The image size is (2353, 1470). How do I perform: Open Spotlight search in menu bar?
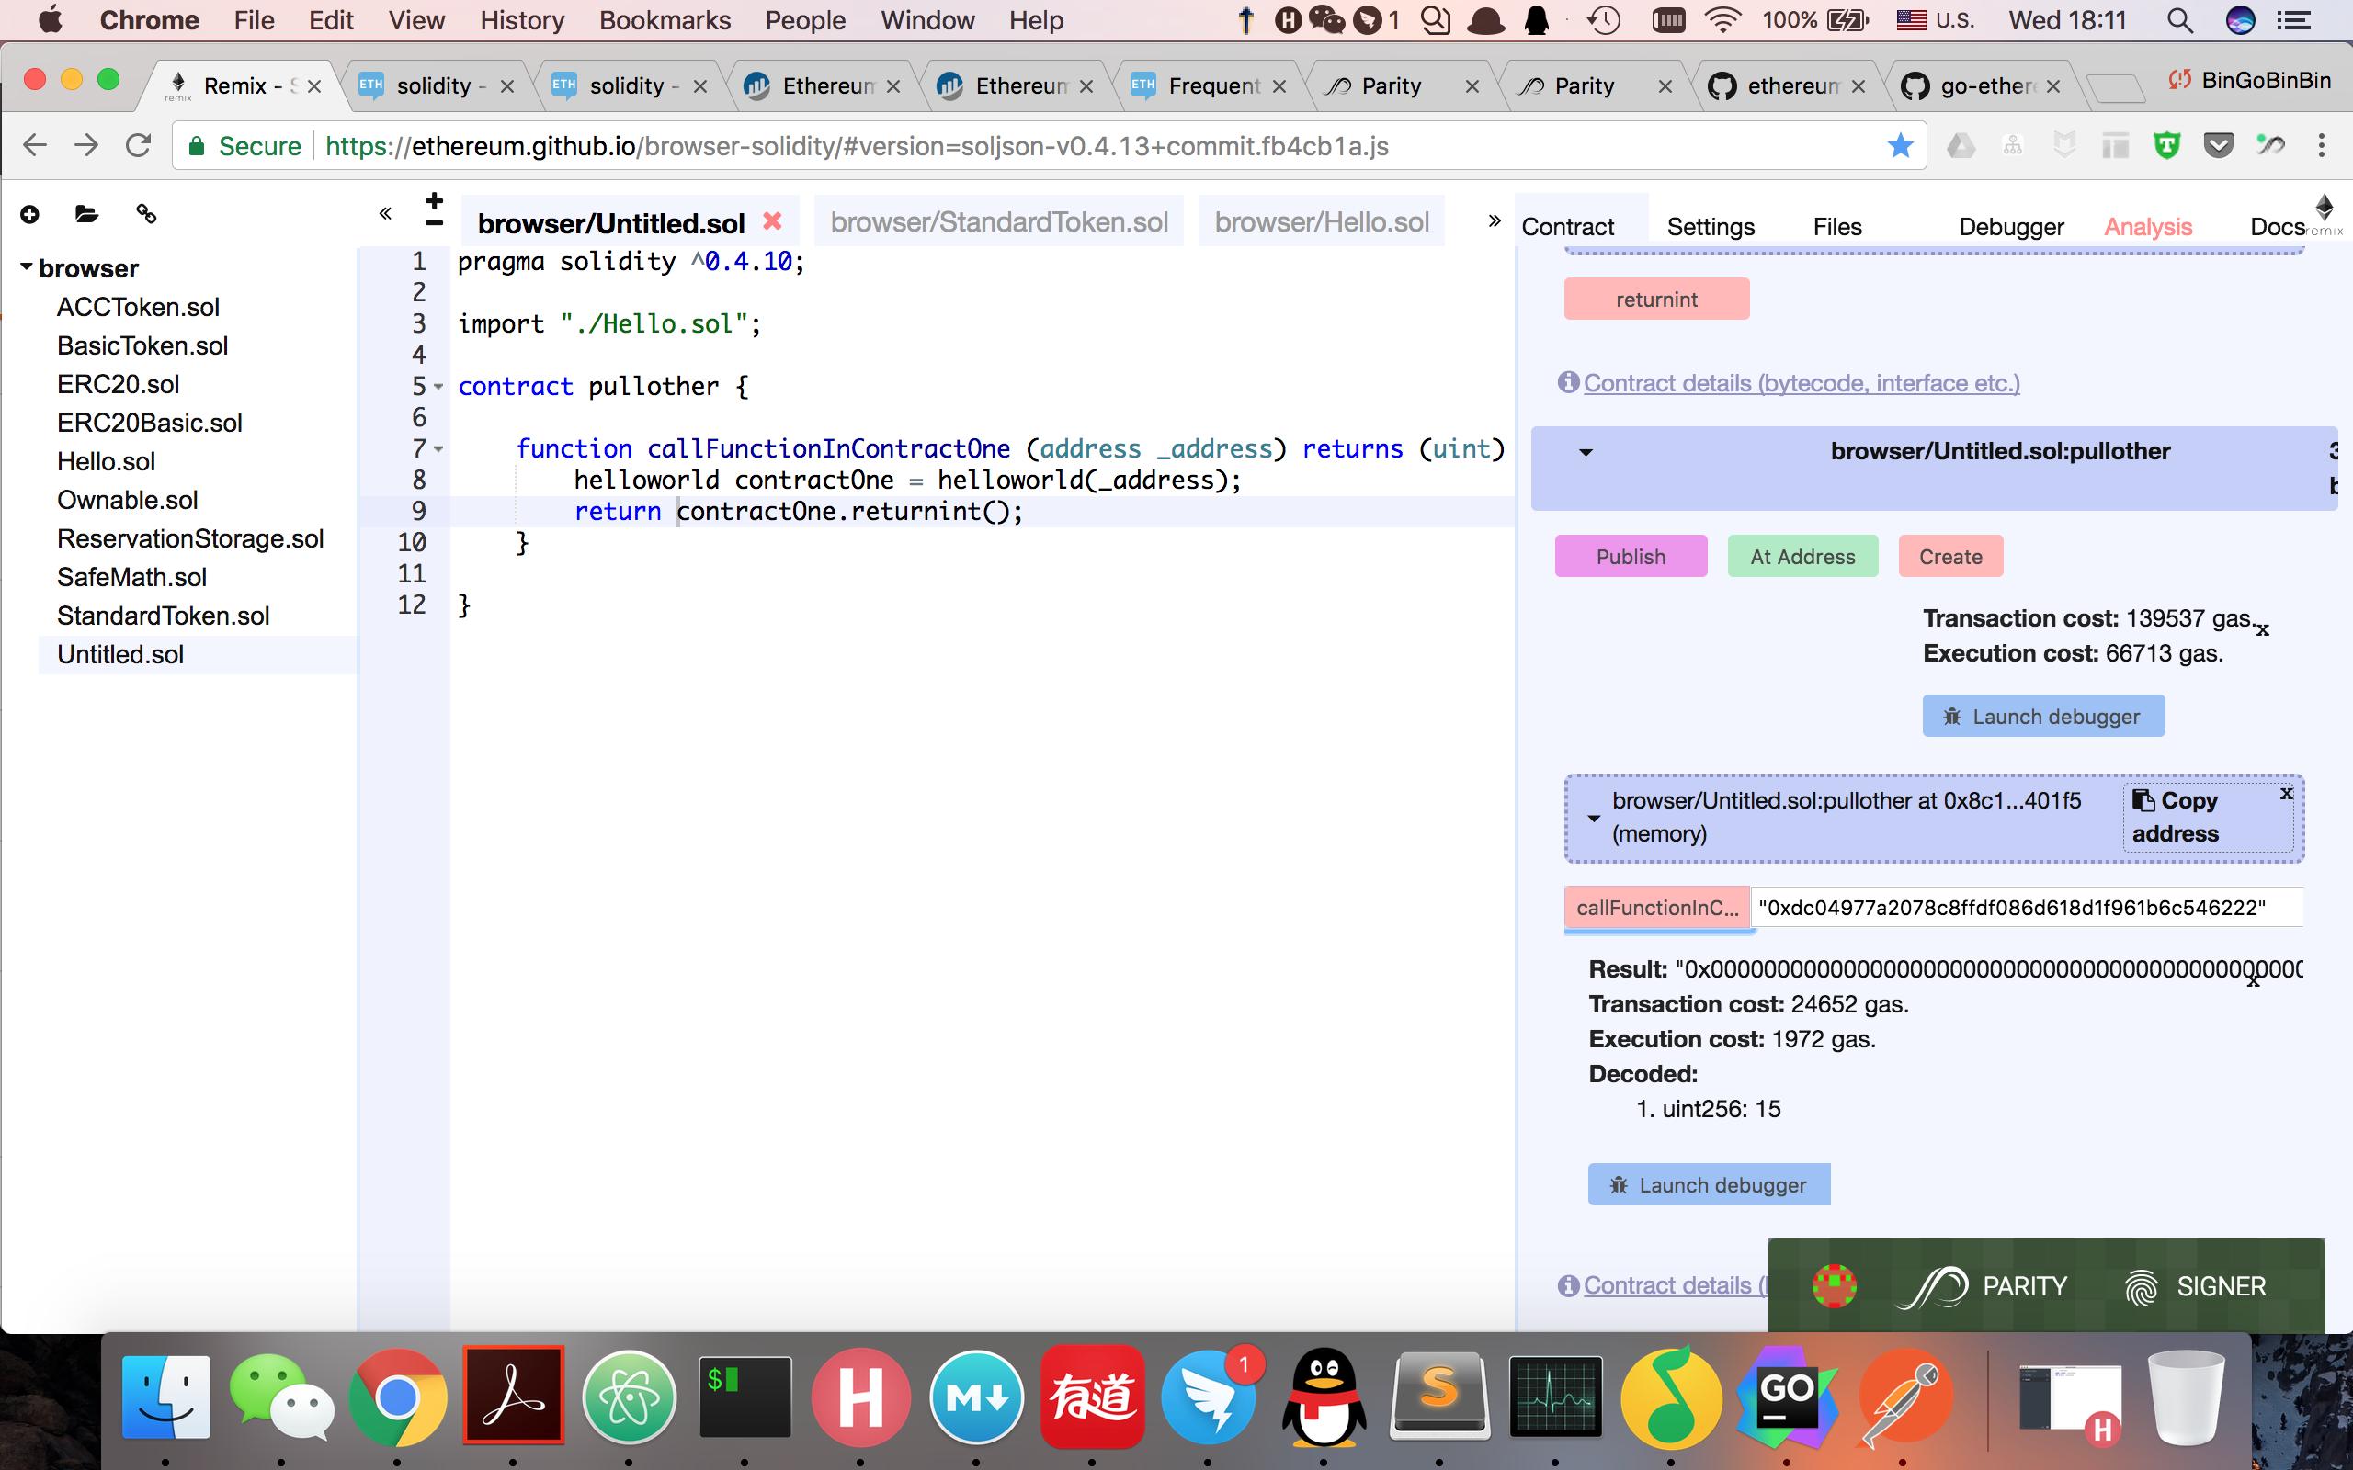(2179, 20)
